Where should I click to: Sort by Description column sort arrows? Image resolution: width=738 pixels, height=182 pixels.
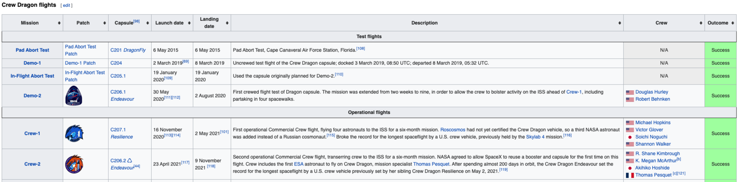(619, 23)
